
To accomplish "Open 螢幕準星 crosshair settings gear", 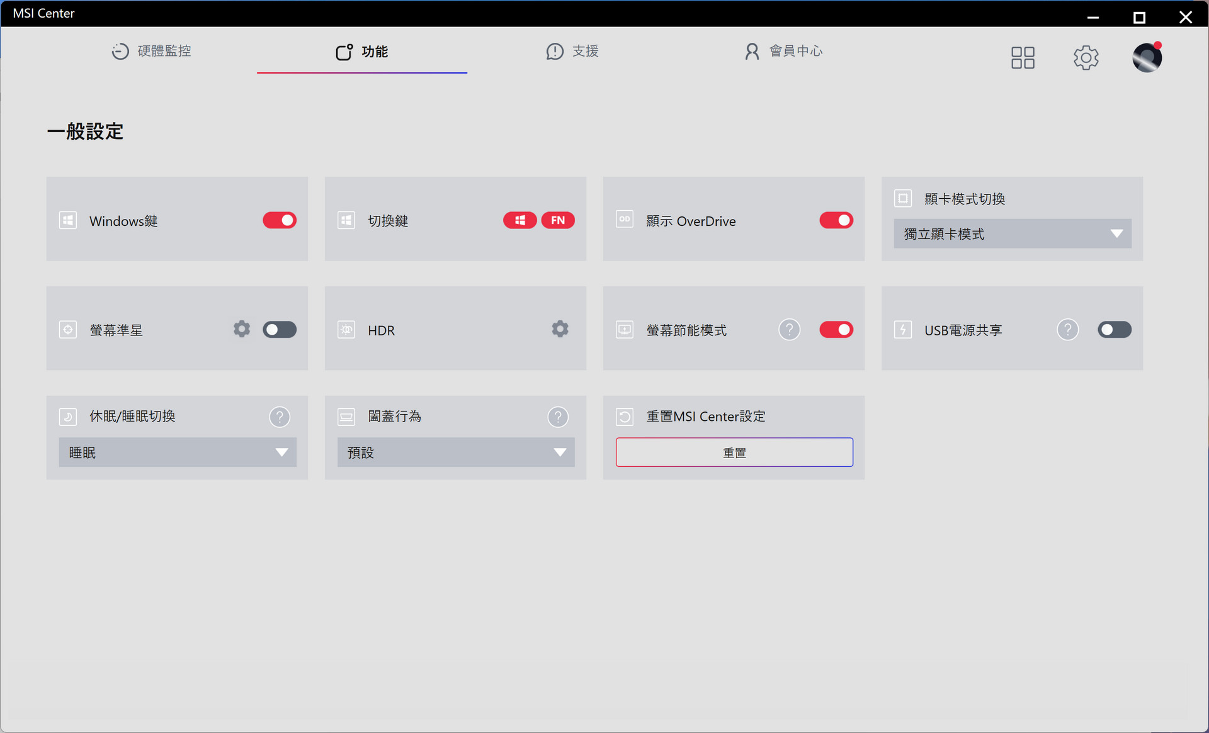I will [x=242, y=329].
